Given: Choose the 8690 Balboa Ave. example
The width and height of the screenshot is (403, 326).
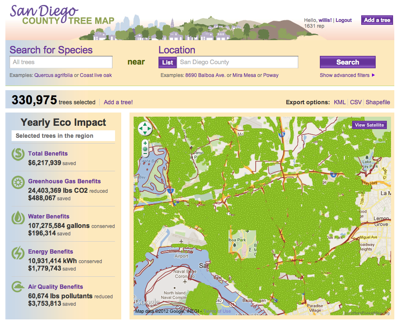Looking at the screenshot, I should 205,75.
